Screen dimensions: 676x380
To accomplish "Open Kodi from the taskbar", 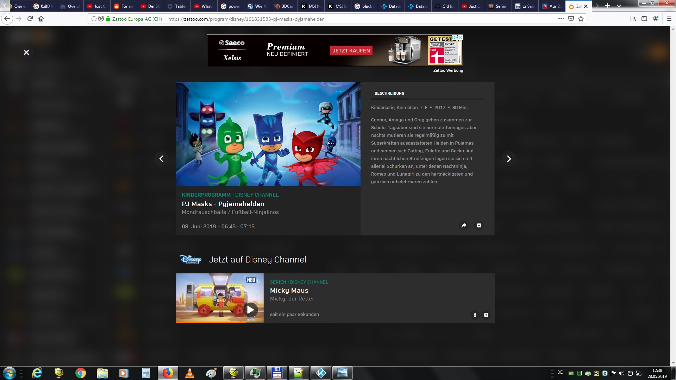I will (x=321, y=373).
